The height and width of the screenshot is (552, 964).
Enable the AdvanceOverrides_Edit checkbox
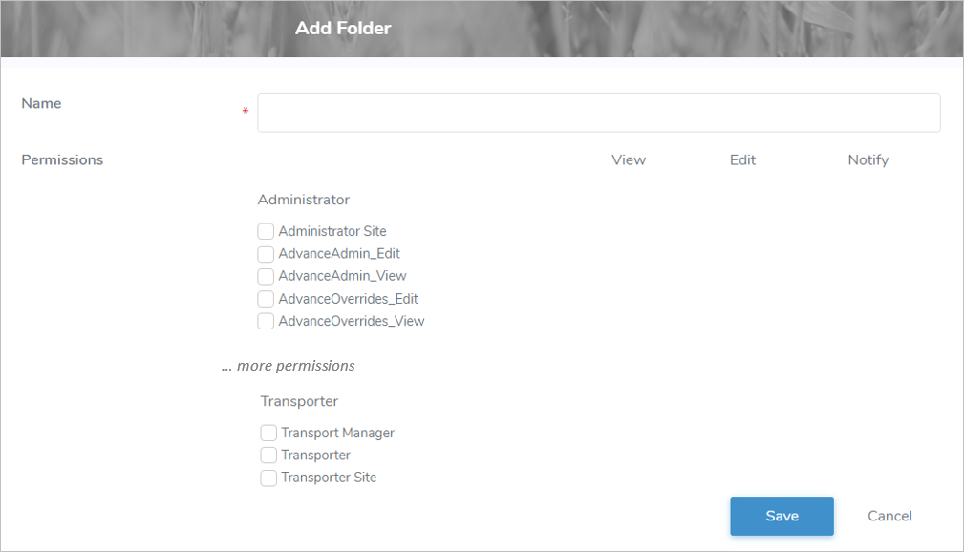click(x=266, y=299)
